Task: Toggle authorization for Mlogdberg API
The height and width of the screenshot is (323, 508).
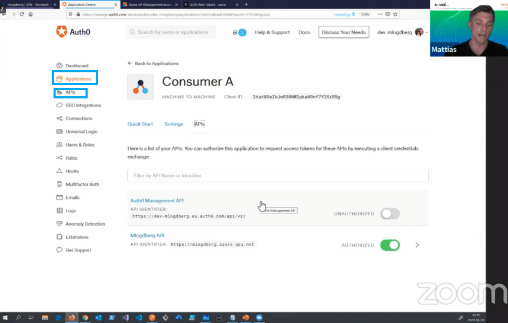Action: pyautogui.click(x=390, y=245)
